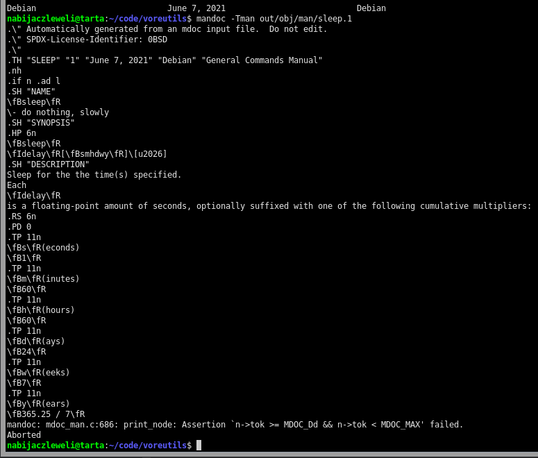Click the "Aborted" message line
The width and height of the screenshot is (538, 458).
pyautogui.click(x=24, y=434)
